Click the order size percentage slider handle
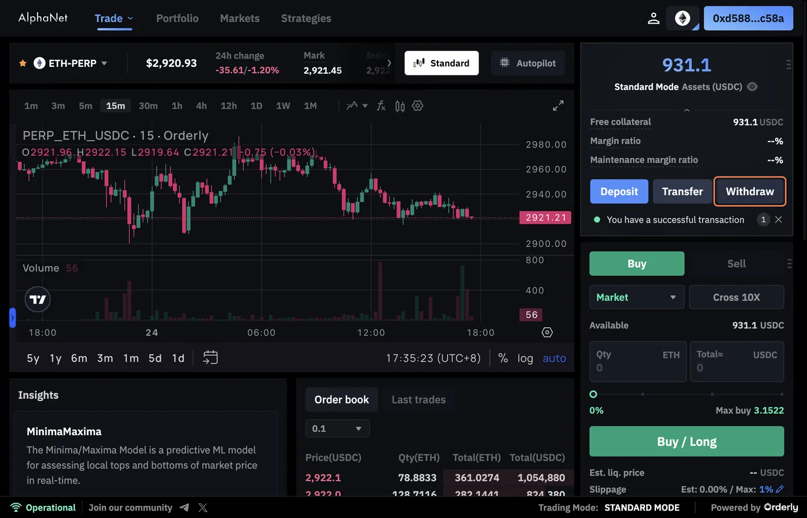The width and height of the screenshot is (807, 518). tap(593, 394)
